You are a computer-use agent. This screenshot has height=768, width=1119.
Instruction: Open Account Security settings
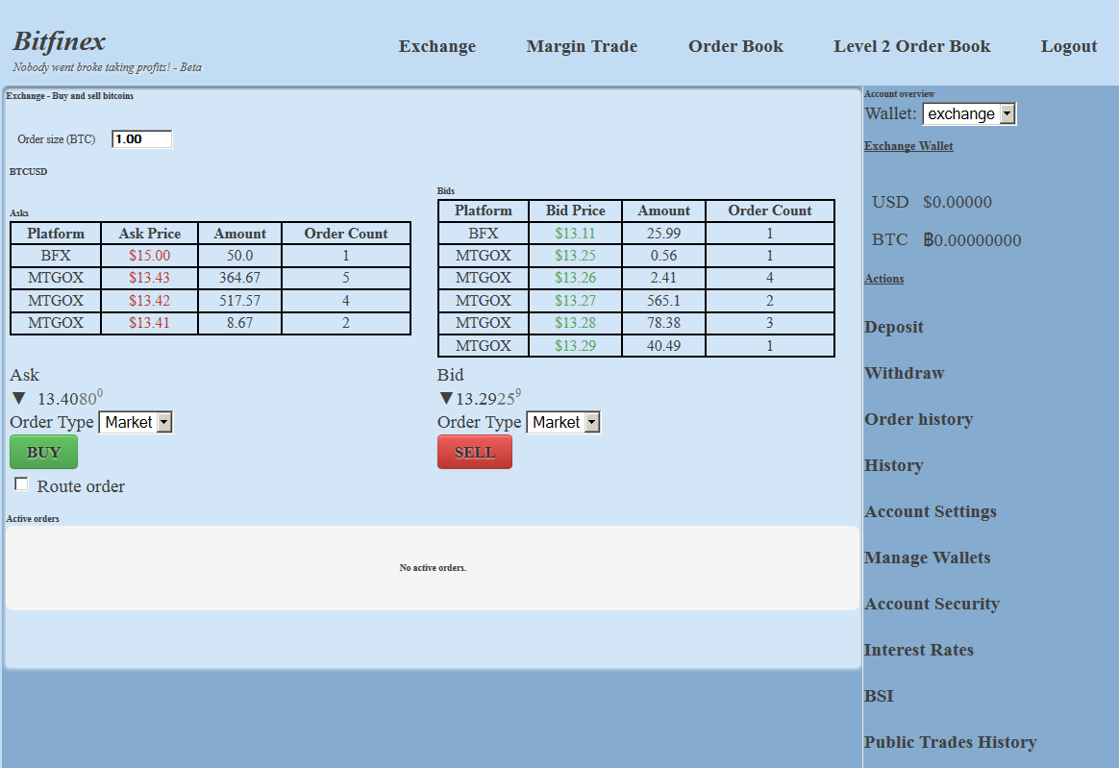[x=932, y=604]
